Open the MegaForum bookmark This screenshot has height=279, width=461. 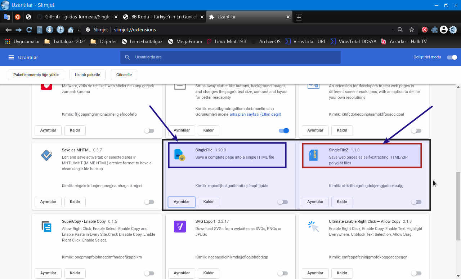pyautogui.click(x=185, y=41)
